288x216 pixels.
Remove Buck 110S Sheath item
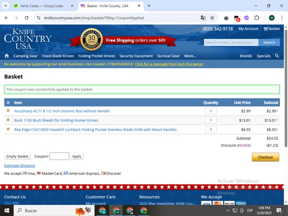(8, 120)
